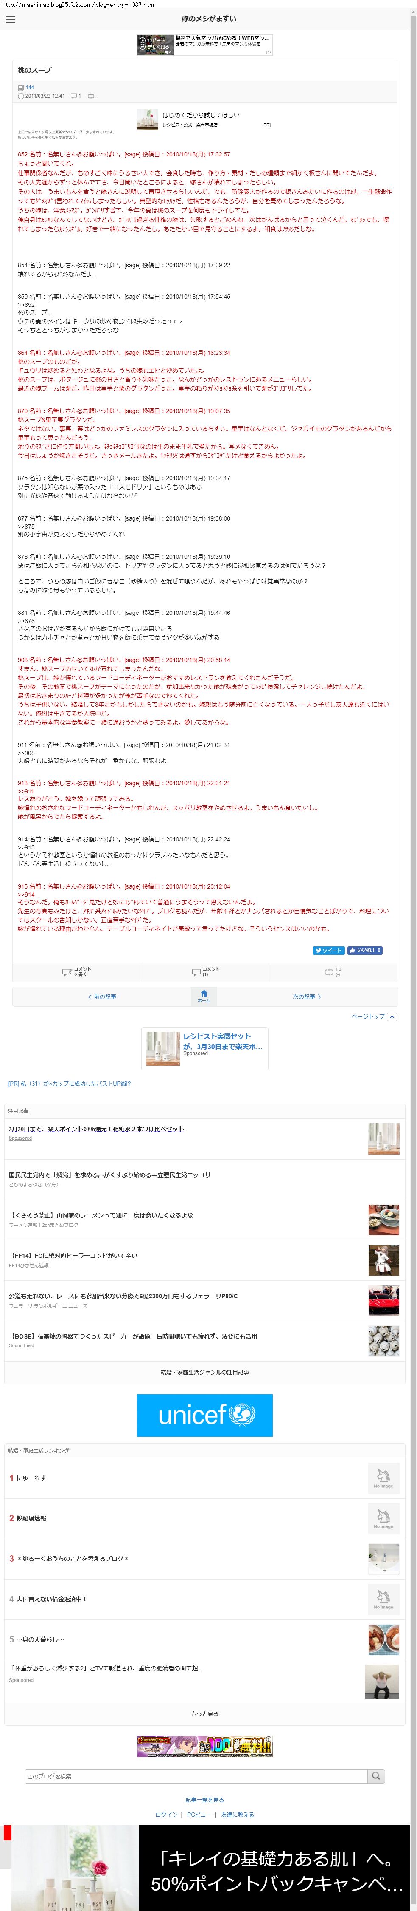Click the TB trackback icon
417x1911 pixels.
[333, 971]
